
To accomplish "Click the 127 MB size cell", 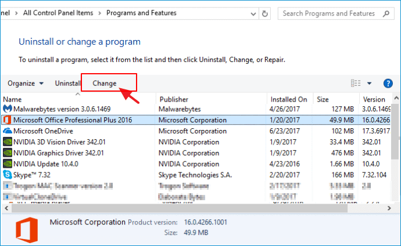I will 342,109.
